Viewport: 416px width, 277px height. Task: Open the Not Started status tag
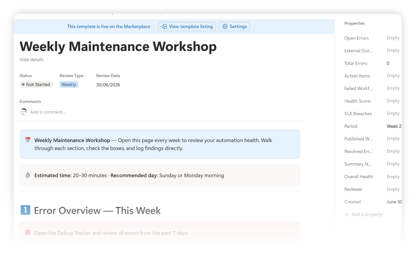click(36, 84)
